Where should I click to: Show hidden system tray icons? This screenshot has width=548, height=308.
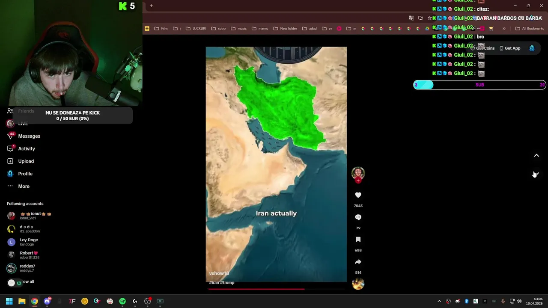pyautogui.click(x=439, y=301)
